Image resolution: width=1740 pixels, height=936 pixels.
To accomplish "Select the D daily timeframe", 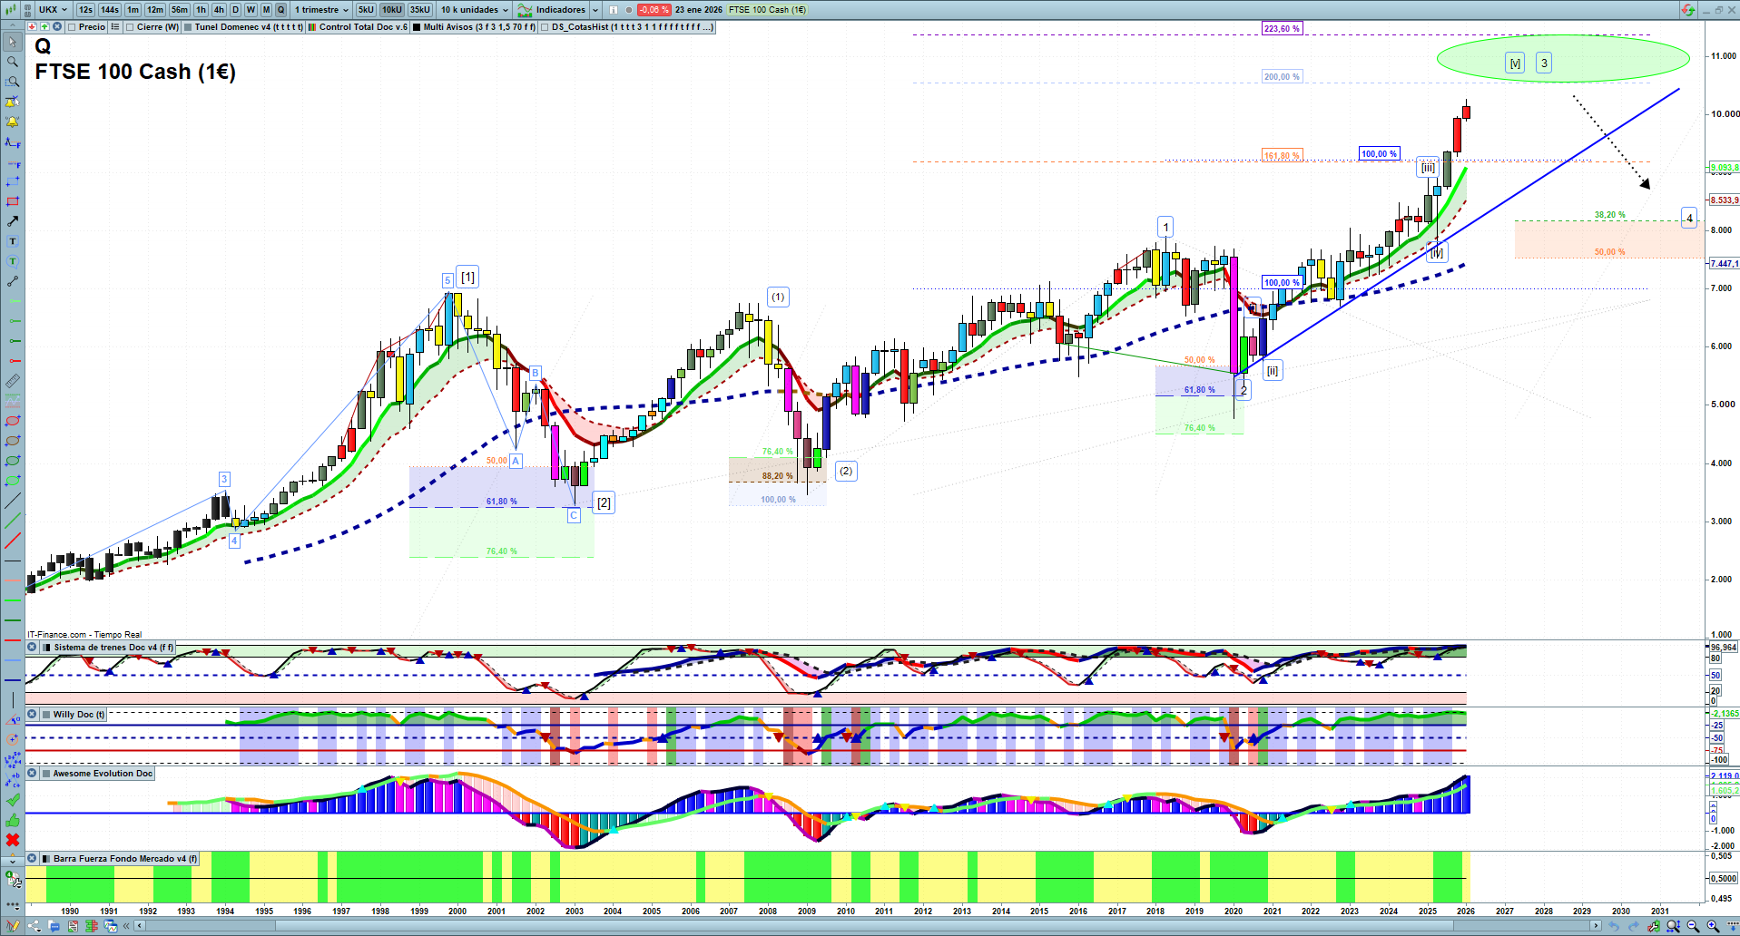I will coord(236,10).
